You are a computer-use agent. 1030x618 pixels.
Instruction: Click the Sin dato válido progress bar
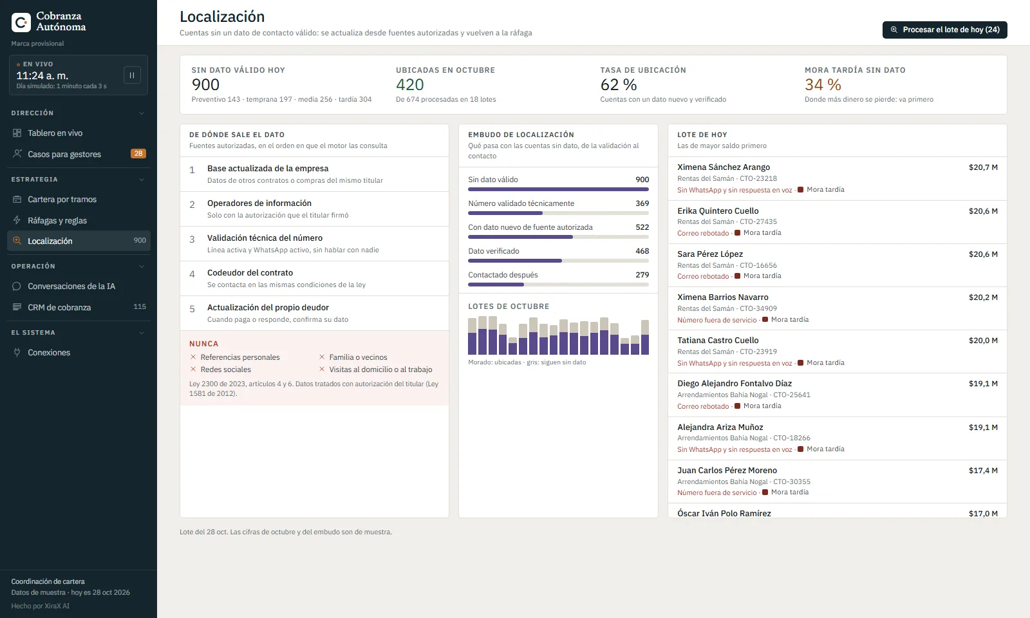pos(558,189)
